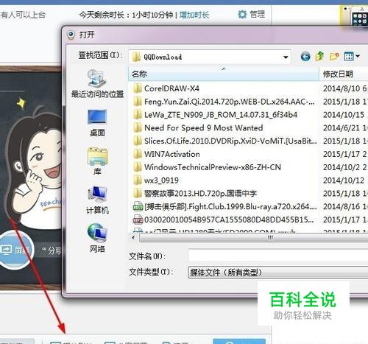Click date 2014/8/10 of CorelDRAW-X4 row
Image resolution: width=368 pixels, height=344 pixels.
(x=345, y=88)
